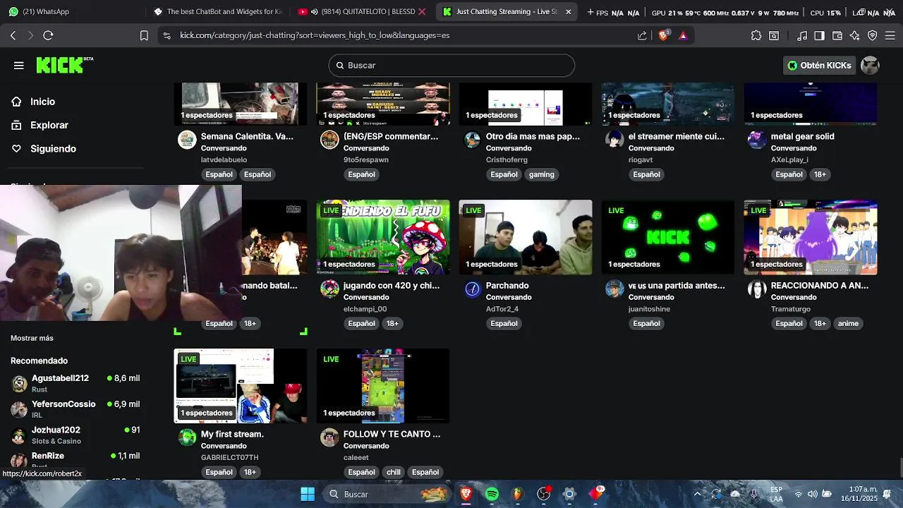Open Brave VPN shield icon
The image size is (903, 508).
click(x=872, y=35)
